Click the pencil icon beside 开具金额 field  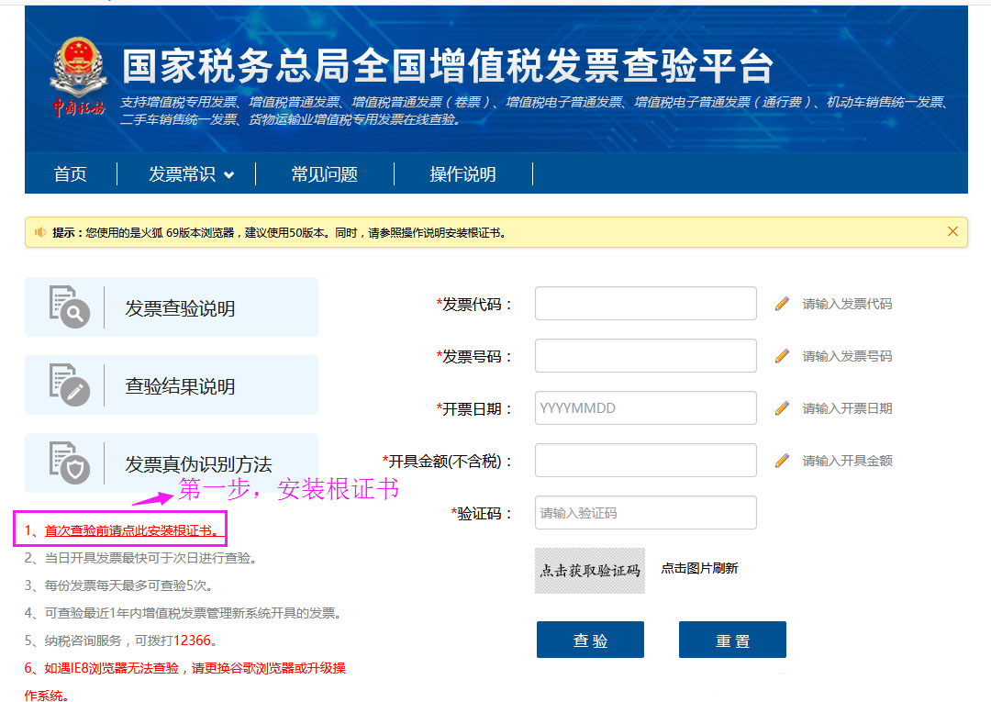pyautogui.click(x=782, y=461)
